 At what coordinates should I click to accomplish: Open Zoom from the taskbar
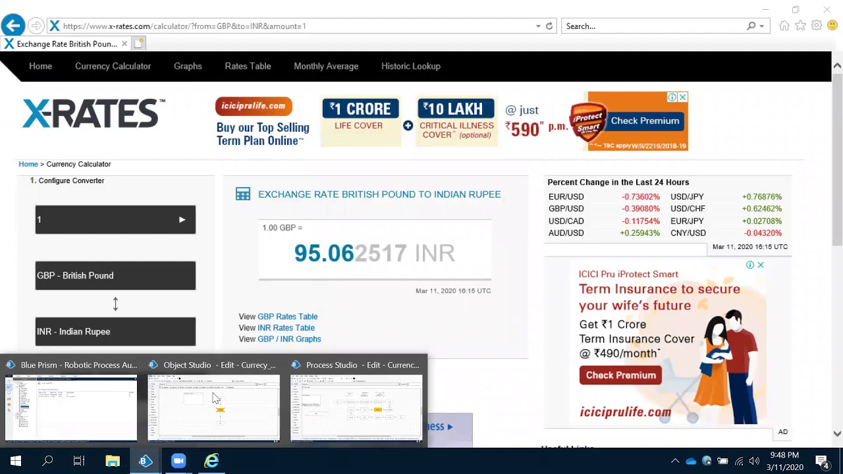coord(178,461)
